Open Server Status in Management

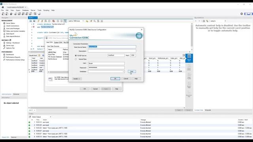pyautogui.click(x=11, y=23)
